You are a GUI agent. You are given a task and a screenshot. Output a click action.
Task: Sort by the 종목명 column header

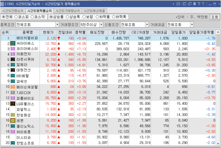pos(28,32)
